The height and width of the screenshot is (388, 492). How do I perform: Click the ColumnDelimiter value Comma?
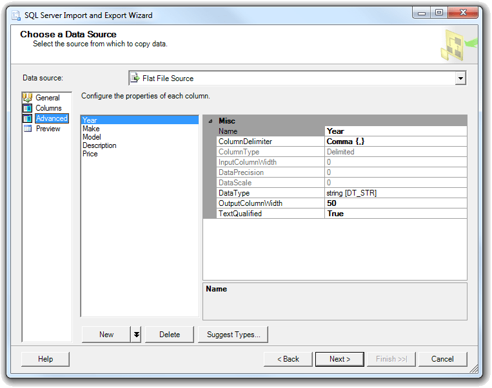point(396,142)
